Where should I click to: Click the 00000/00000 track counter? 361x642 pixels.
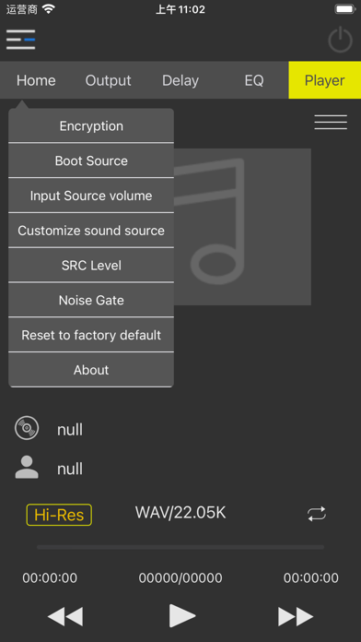(180, 577)
